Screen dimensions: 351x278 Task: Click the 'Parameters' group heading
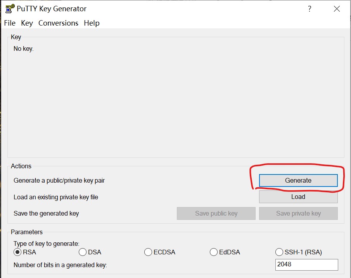pos(27,232)
